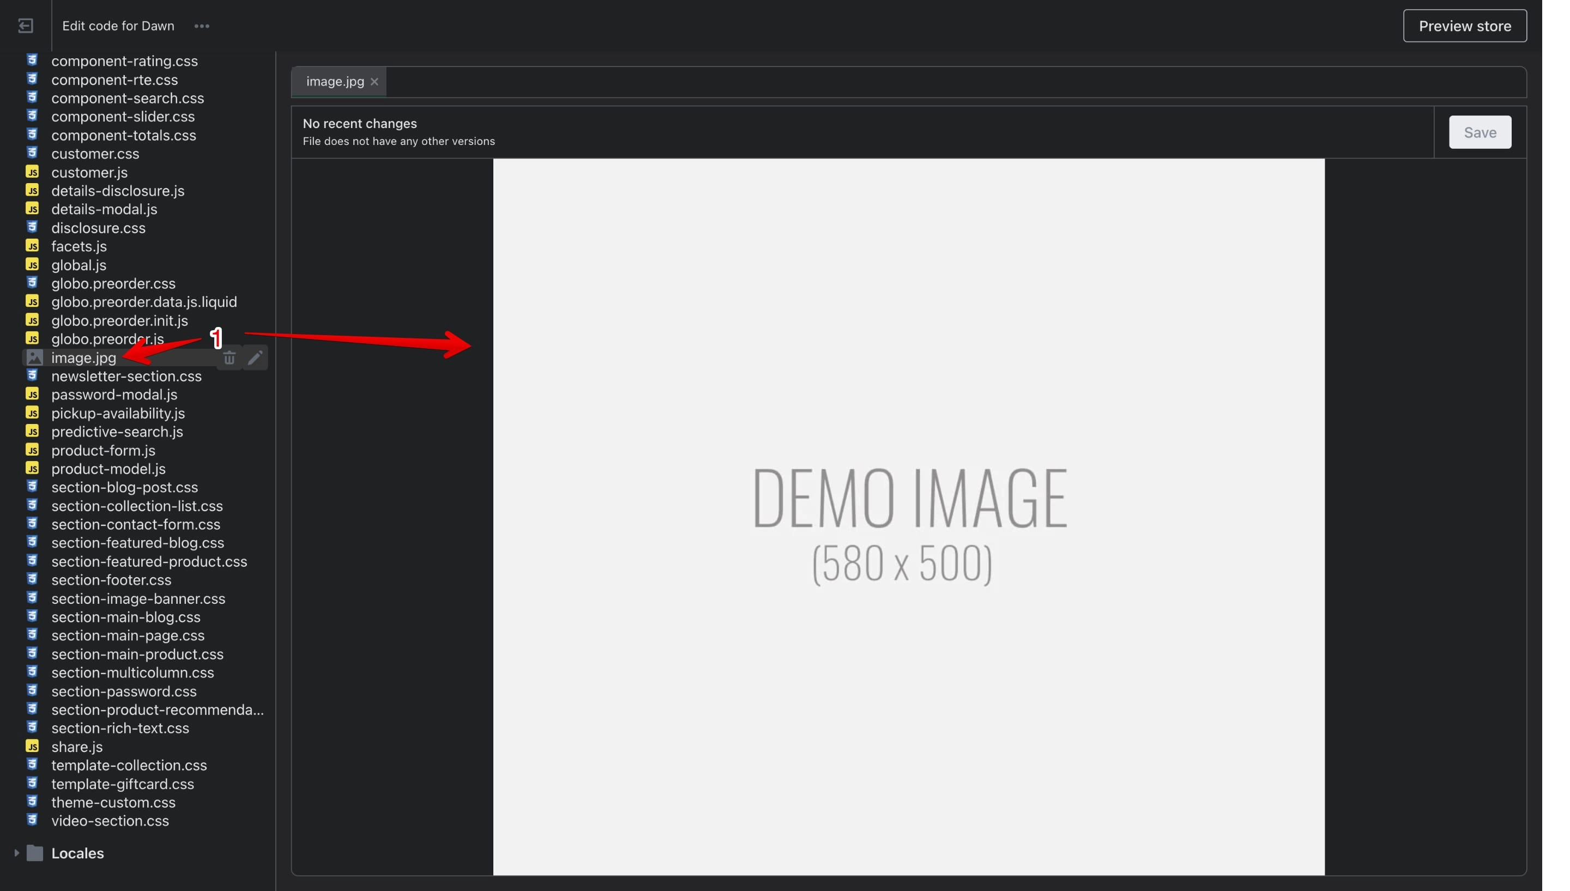
Task: Click the Save button
Action: point(1480,132)
